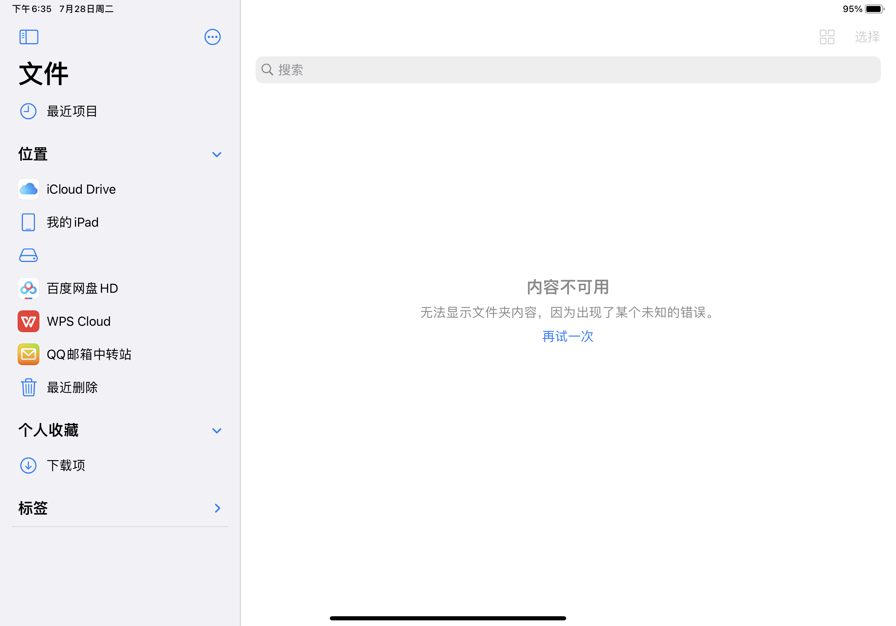This screenshot has height=626, width=896.
Task: Collapse the 个人收藏 section chevron
Action: 216,430
